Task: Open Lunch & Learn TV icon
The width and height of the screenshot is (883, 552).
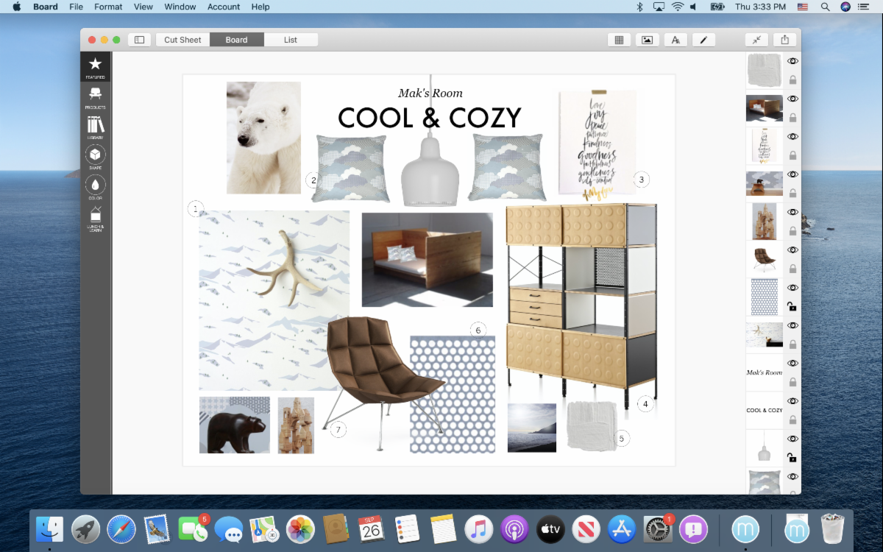Action: tap(95, 219)
